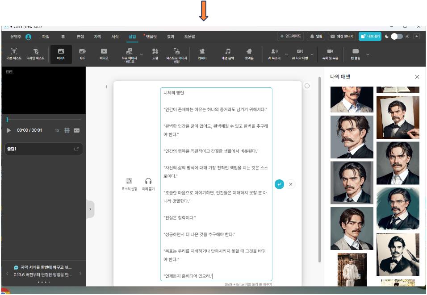Click the editor vertical scrollbar
The image size is (427, 295).
pos(319,170)
